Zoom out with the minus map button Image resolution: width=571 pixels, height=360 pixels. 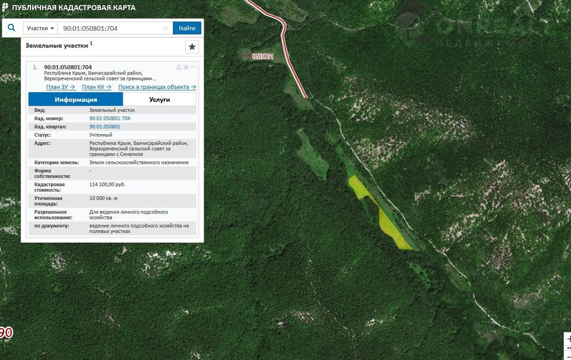568,357
